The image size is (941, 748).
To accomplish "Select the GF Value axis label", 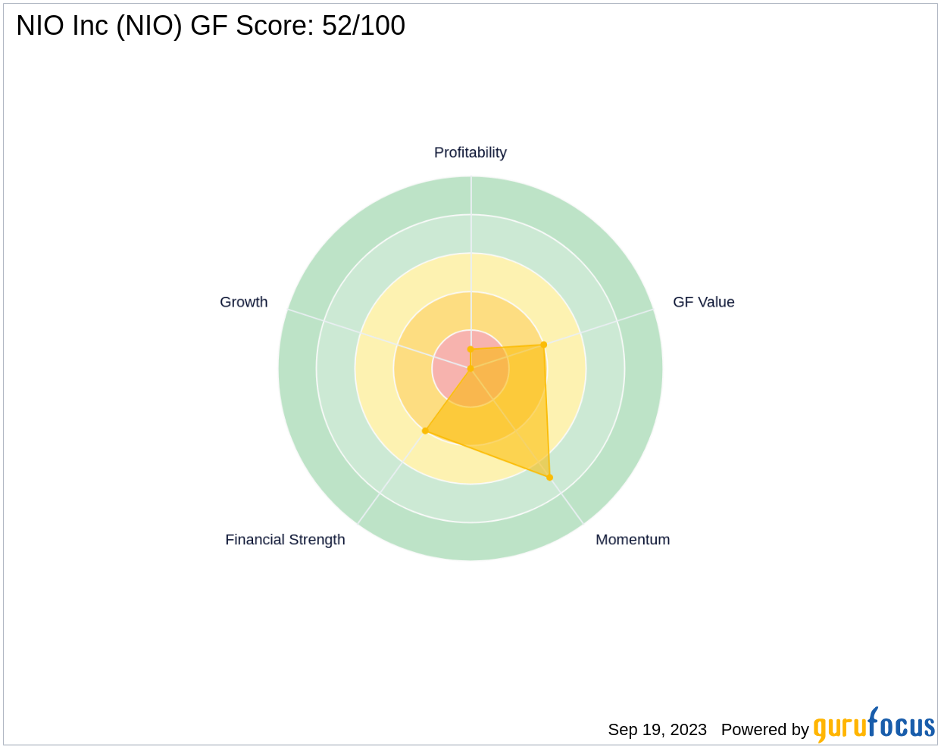I will point(703,302).
